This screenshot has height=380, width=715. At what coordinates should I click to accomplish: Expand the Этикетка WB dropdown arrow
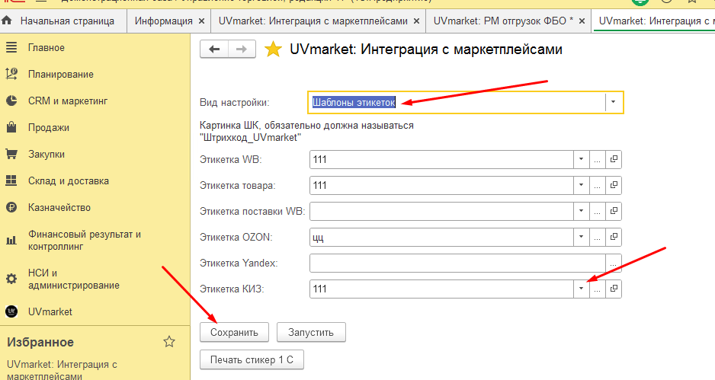point(581,159)
